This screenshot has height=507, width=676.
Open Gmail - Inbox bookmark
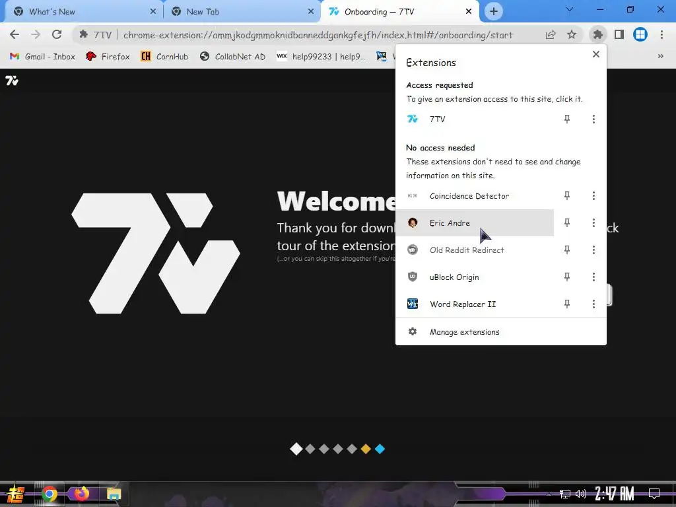(x=42, y=57)
